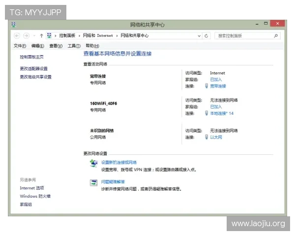The image size is (295, 236).
Task: Click the 查看基本网络信息并设置连接 heading
Action: coord(118,54)
